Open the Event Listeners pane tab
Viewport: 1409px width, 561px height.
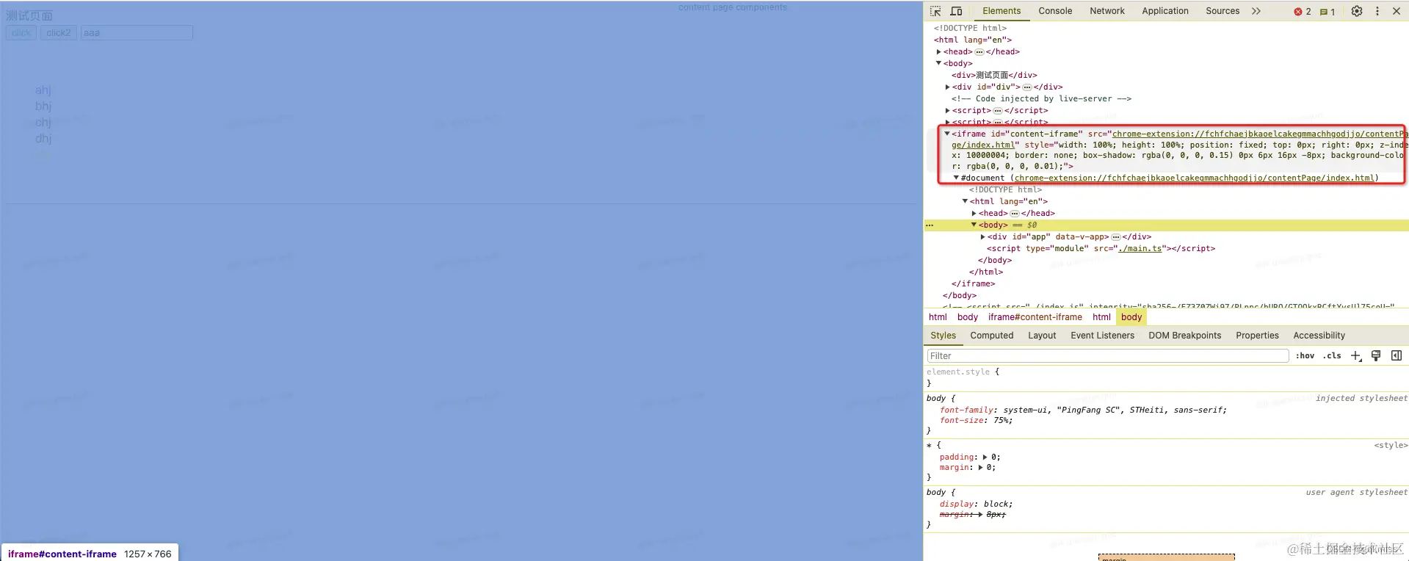click(x=1102, y=336)
